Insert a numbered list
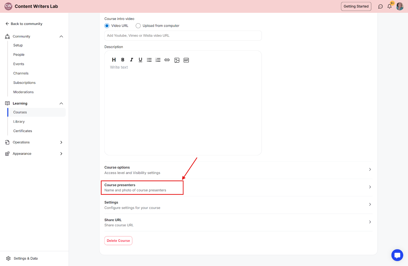 point(158,60)
